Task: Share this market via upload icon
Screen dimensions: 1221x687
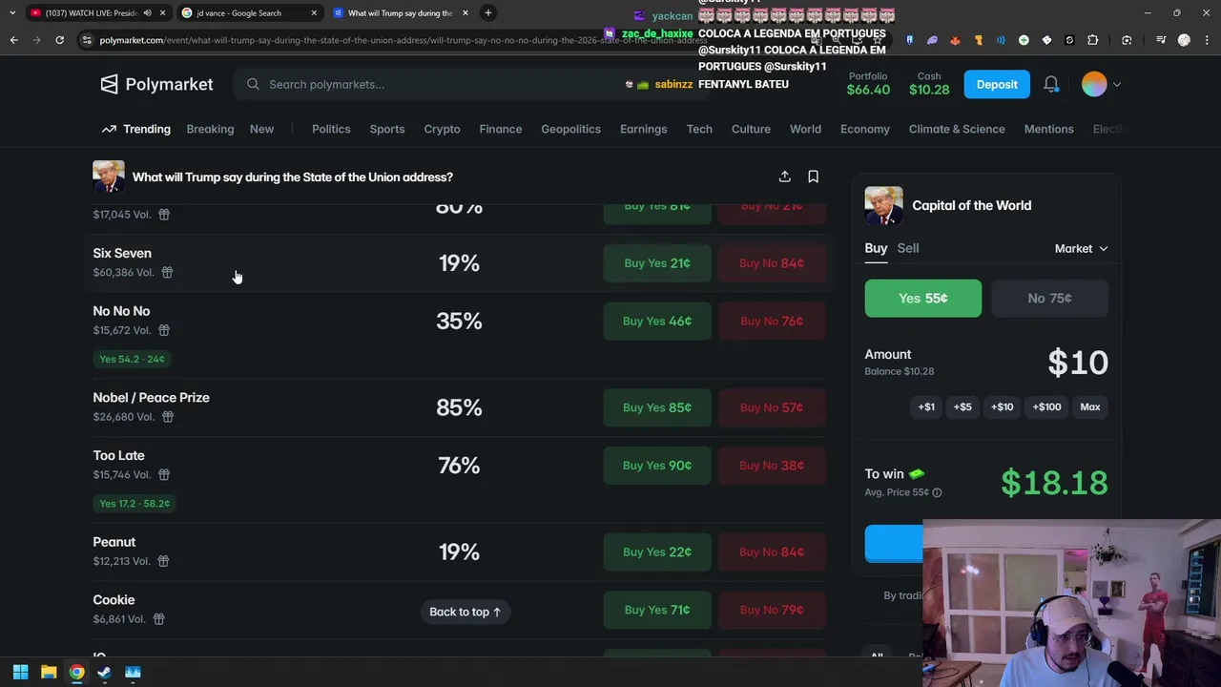Action: point(784,177)
